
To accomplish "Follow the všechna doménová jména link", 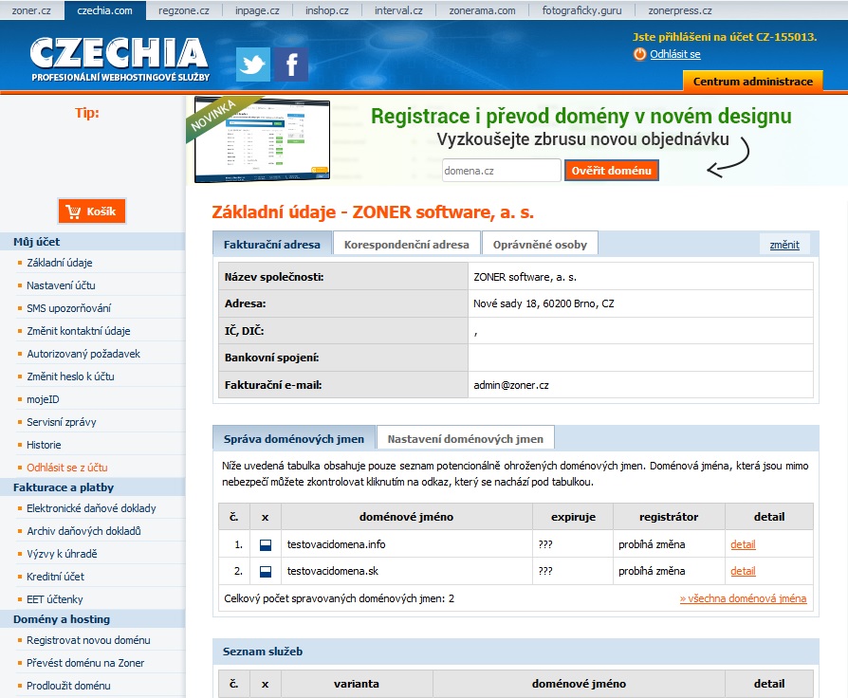I will click(743, 598).
